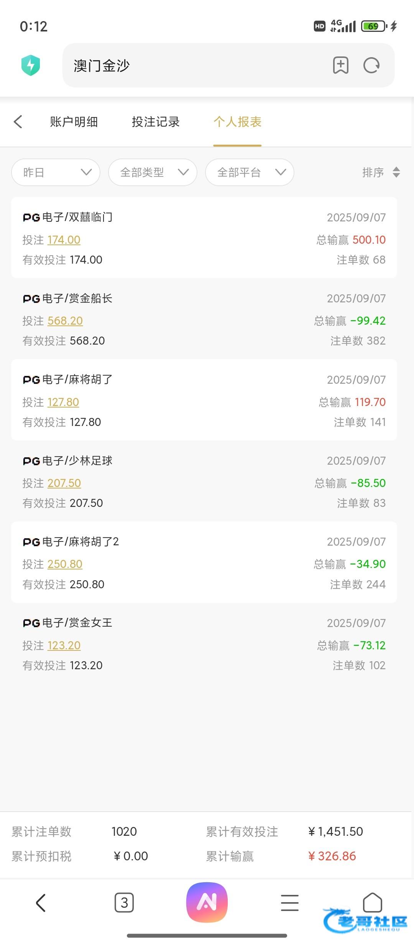Viewport: 414px width, 944px height.
Task: Open the 174.00 bet amount link
Action: pos(64,240)
